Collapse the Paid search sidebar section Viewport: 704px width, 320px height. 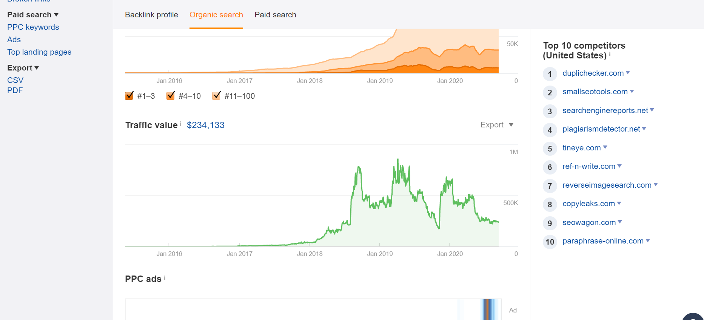pyautogui.click(x=33, y=15)
